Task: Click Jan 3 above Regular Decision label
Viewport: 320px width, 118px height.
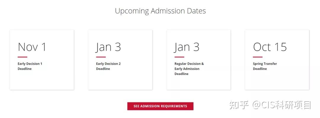Action: pyautogui.click(x=187, y=47)
